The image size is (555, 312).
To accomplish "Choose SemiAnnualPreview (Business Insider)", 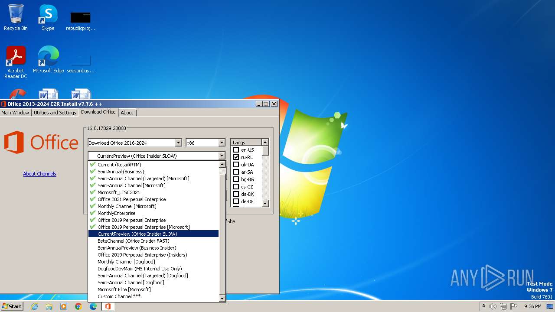I will pos(153,248).
